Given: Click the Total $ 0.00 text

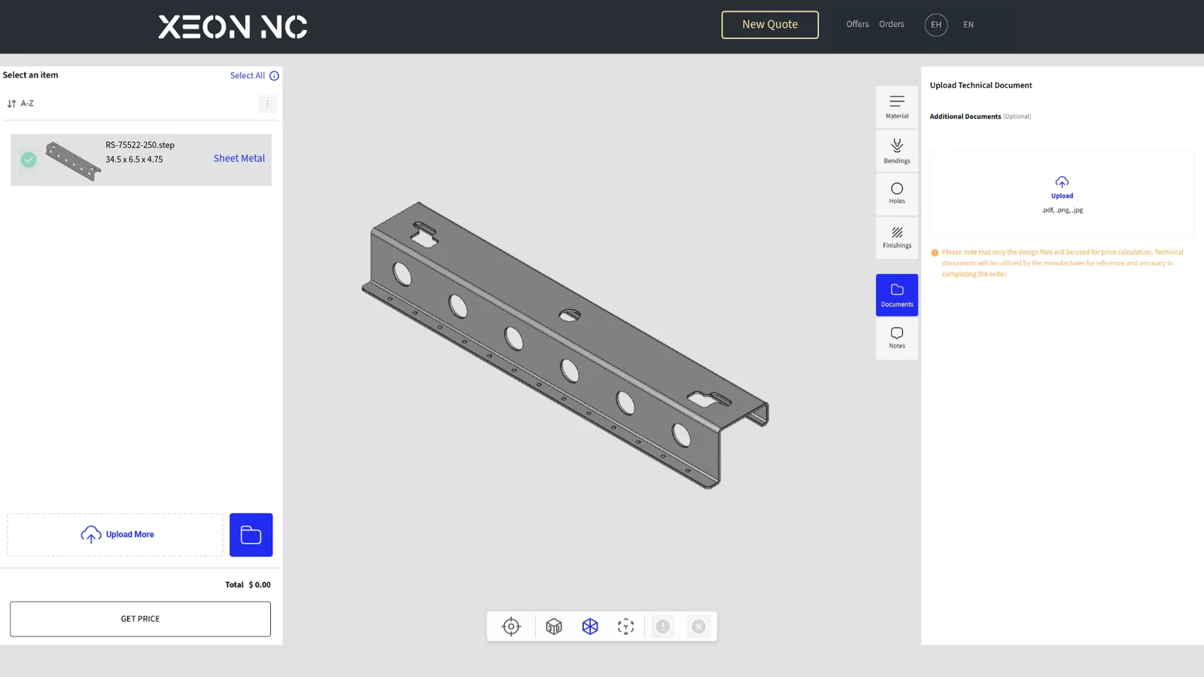Looking at the screenshot, I should [248, 584].
